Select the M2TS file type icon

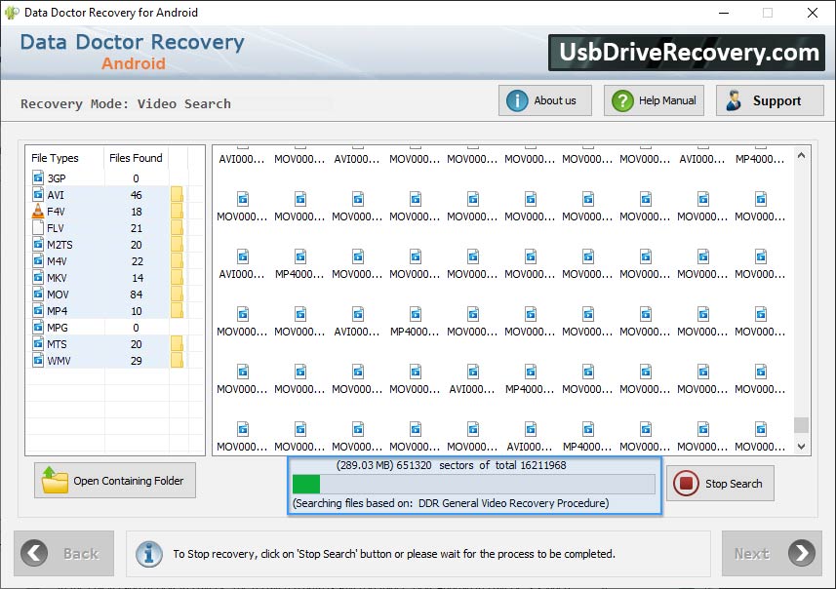pos(38,244)
